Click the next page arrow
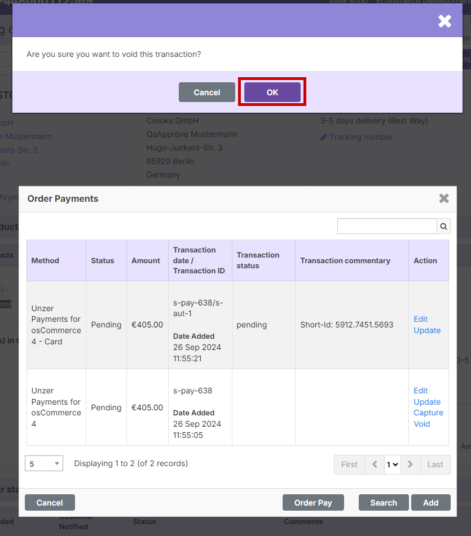The width and height of the screenshot is (471, 536). (x=411, y=464)
